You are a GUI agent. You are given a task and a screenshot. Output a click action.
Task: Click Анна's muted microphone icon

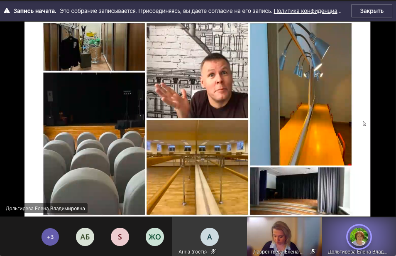click(213, 251)
